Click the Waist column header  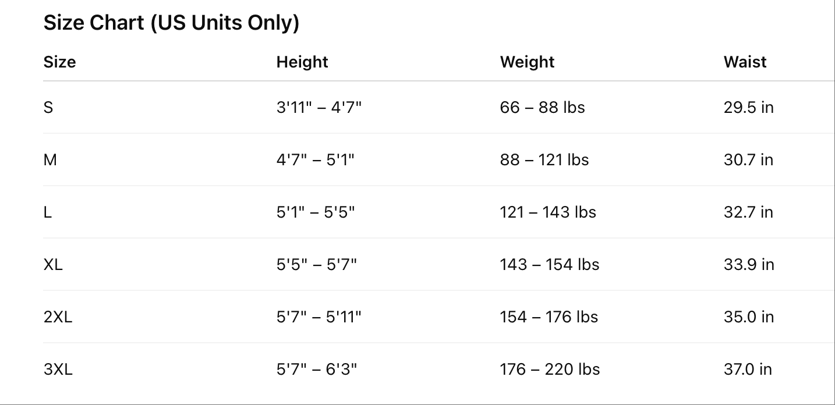pos(745,62)
